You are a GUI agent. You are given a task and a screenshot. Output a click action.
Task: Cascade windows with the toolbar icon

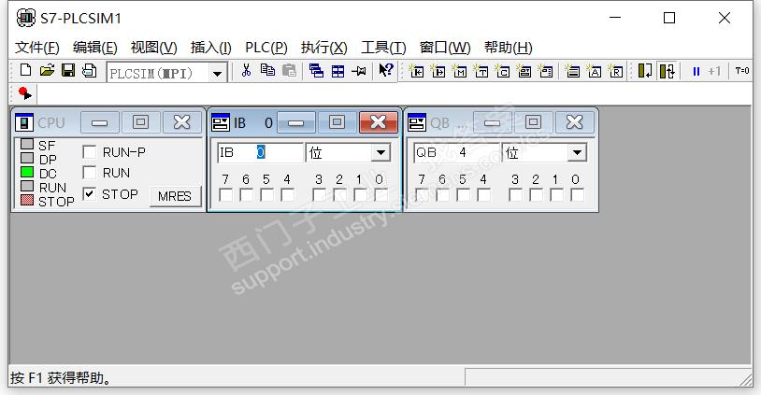(x=316, y=71)
